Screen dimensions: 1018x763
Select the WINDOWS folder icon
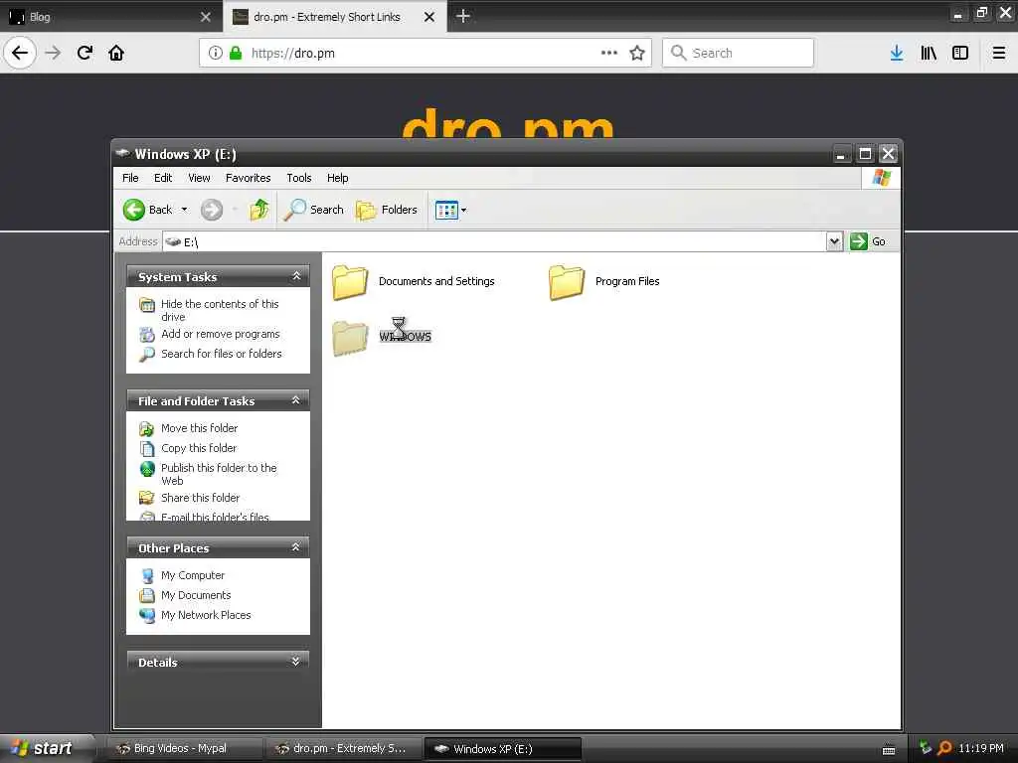click(350, 338)
